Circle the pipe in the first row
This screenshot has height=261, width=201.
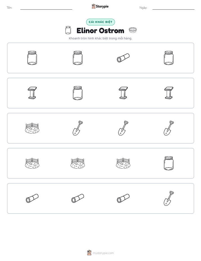(x=123, y=58)
